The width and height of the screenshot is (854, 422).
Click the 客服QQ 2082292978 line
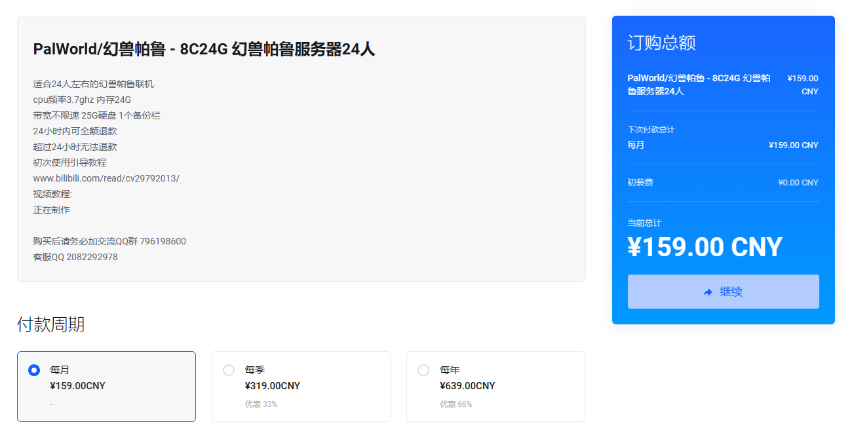point(75,257)
